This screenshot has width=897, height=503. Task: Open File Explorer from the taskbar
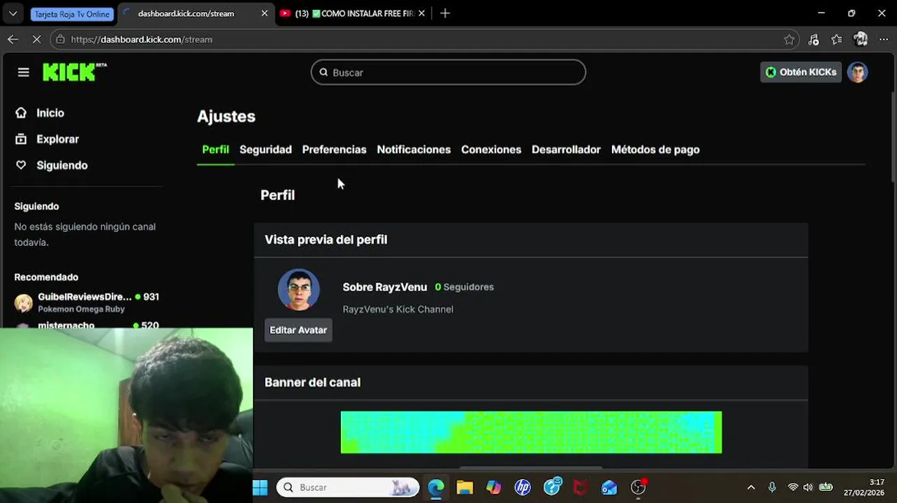pos(465,487)
